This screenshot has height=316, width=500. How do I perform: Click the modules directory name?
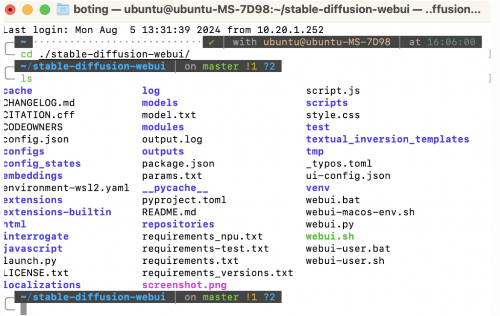pos(163,127)
